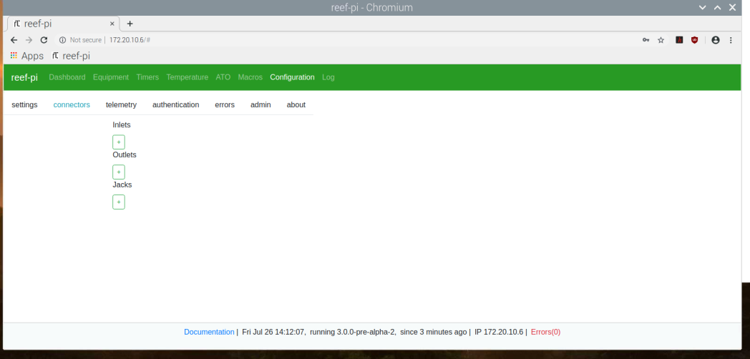Viewport: 750px width, 359px height.
Task: Reload the page in Chromium
Action: (x=44, y=40)
